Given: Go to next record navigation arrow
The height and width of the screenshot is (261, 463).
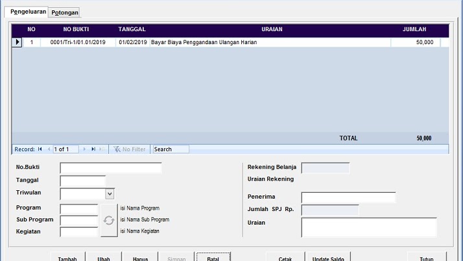Looking at the screenshot, I should coord(84,149).
